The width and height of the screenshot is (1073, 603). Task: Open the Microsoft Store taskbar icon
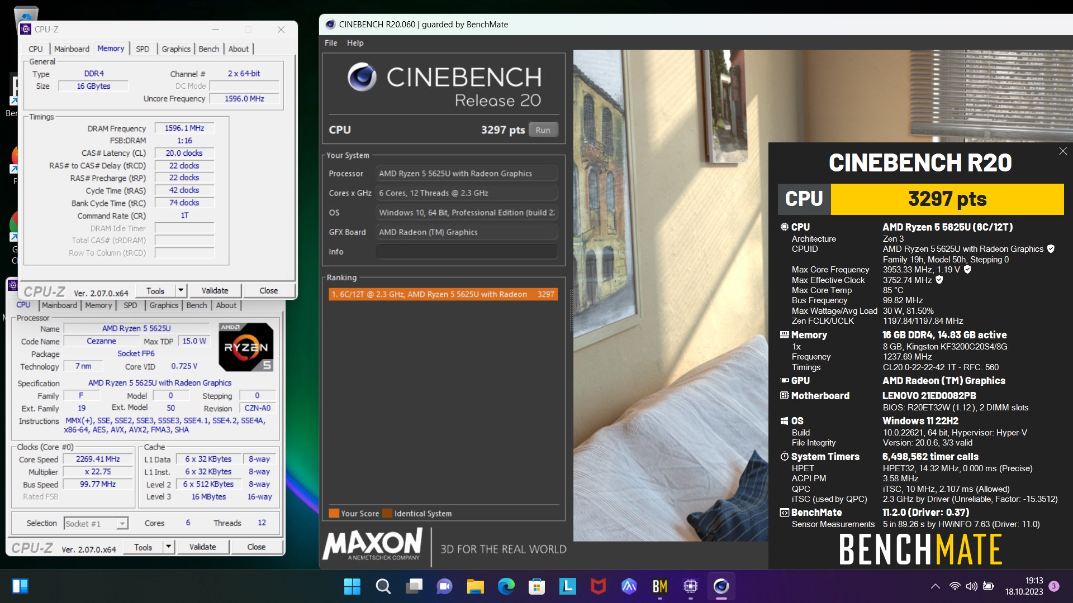click(537, 586)
